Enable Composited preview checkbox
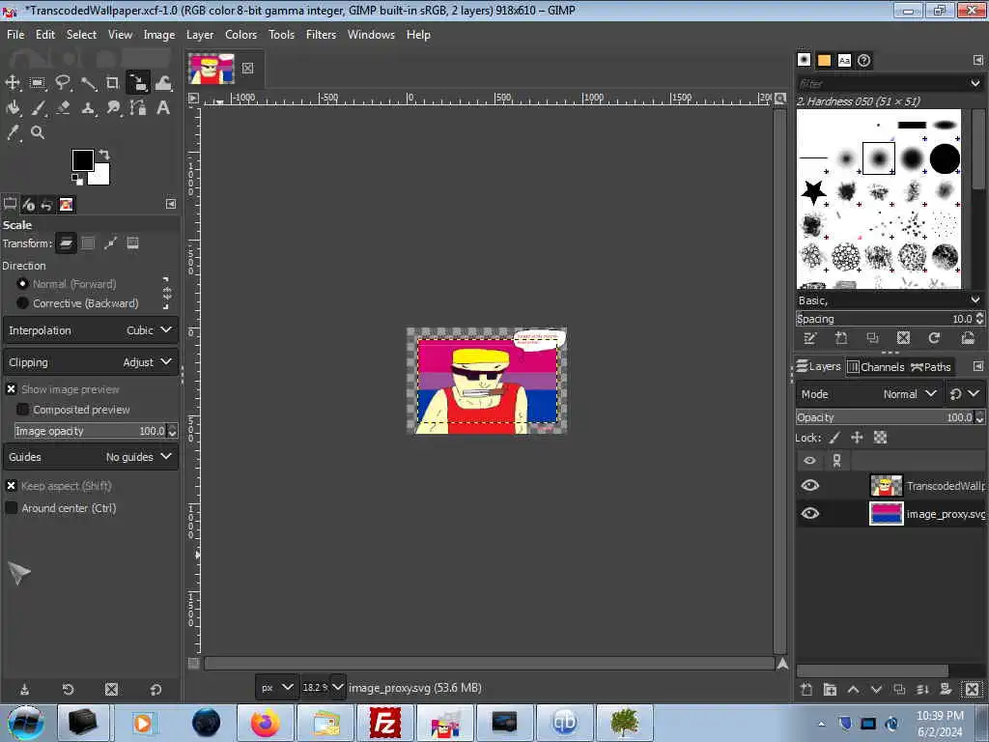989x742 pixels. click(x=23, y=410)
